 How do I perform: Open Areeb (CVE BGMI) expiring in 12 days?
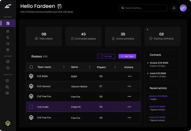click(162, 75)
